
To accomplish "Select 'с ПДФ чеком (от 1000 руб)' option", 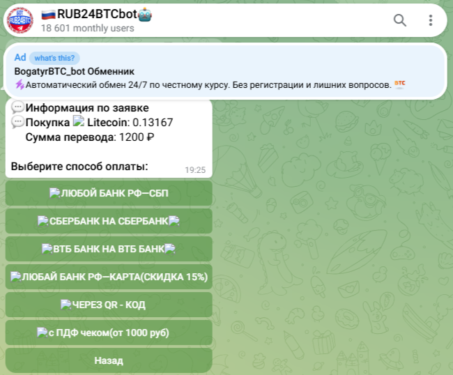I will pyautogui.click(x=109, y=332).
